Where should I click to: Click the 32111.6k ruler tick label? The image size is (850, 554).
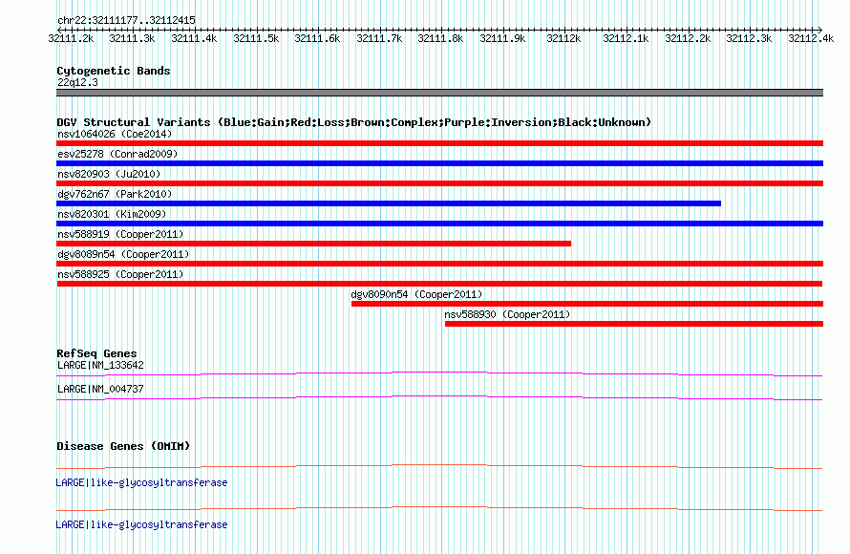coord(317,38)
